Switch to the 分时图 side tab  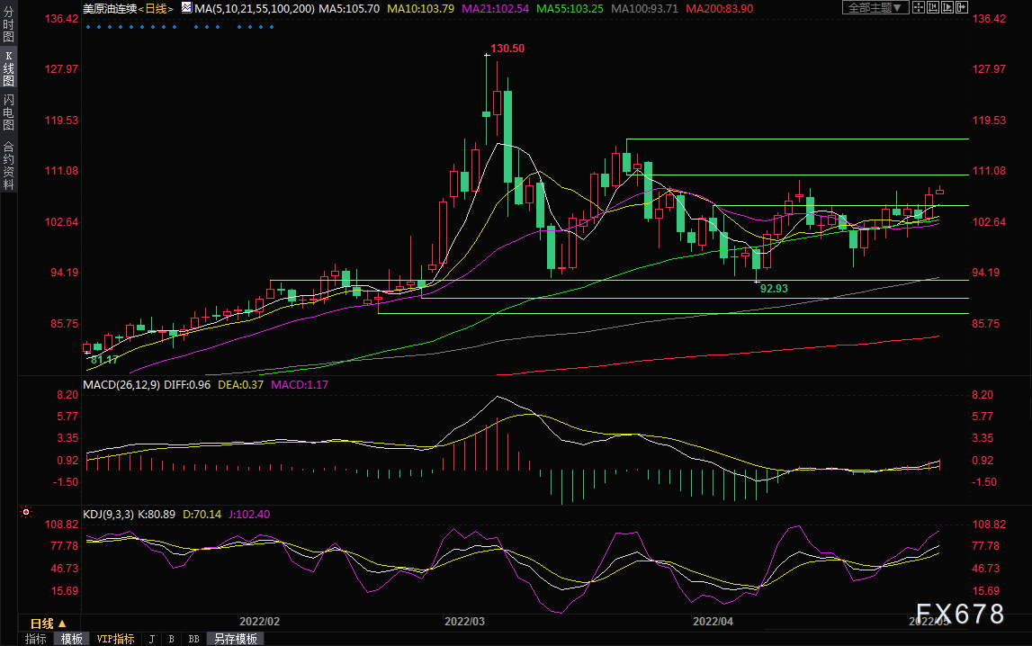[9, 24]
